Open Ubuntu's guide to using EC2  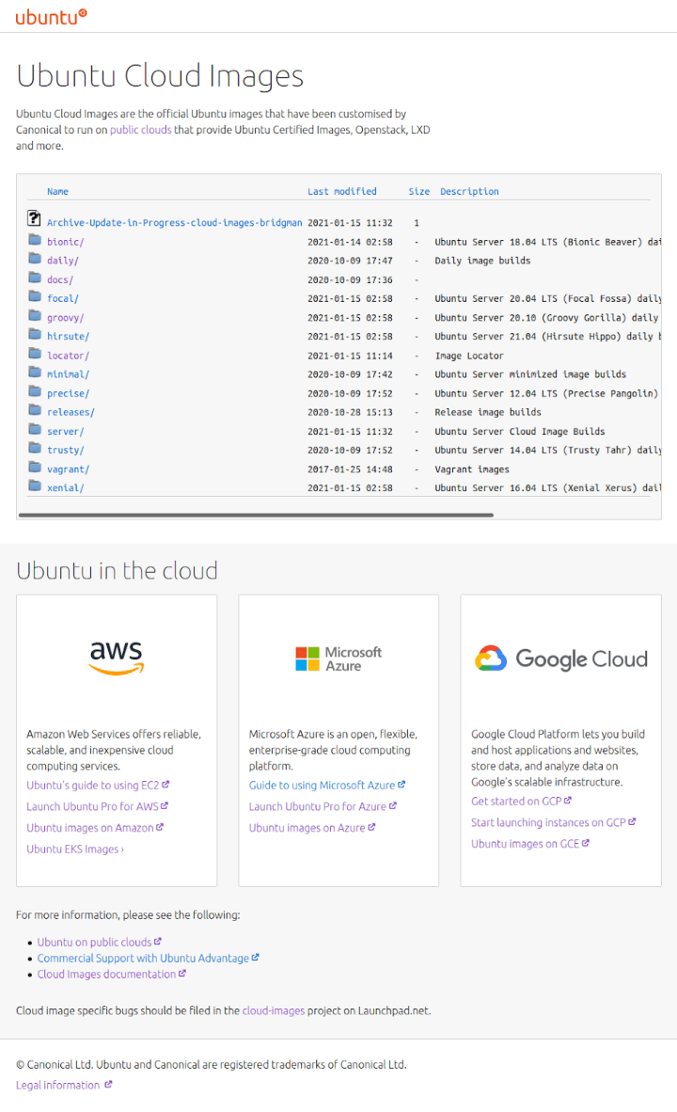pyautogui.click(x=98, y=785)
